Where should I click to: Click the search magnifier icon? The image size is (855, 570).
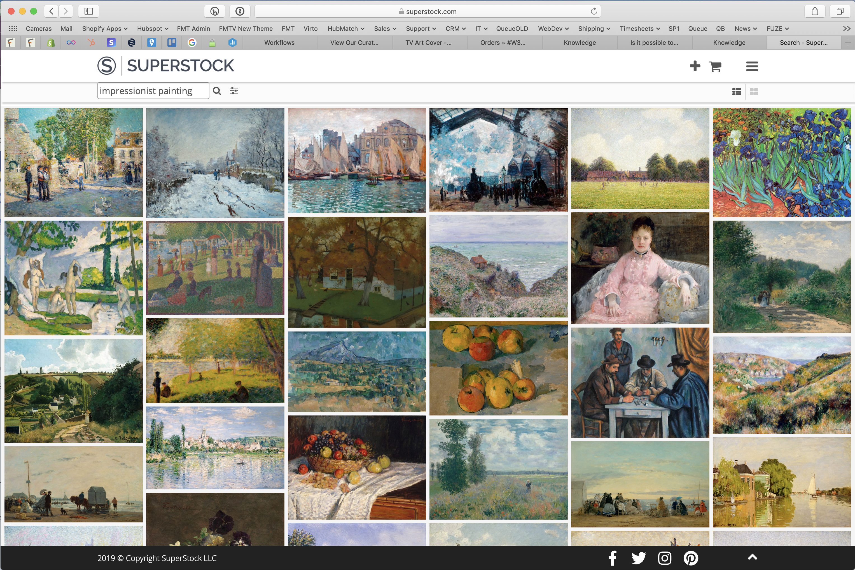click(217, 91)
